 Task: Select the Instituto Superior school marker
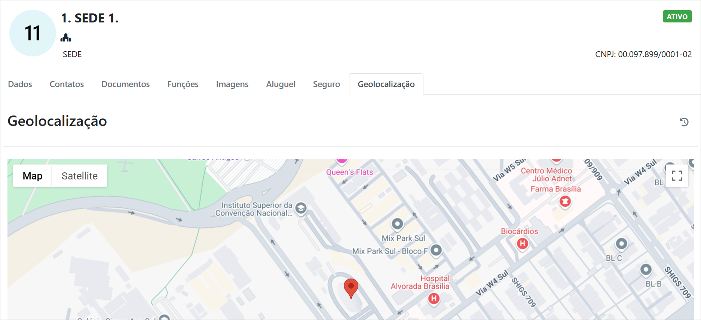pyautogui.click(x=301, y=208)
